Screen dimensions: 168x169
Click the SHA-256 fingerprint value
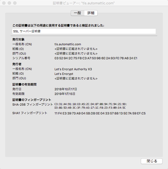(90, 106)
